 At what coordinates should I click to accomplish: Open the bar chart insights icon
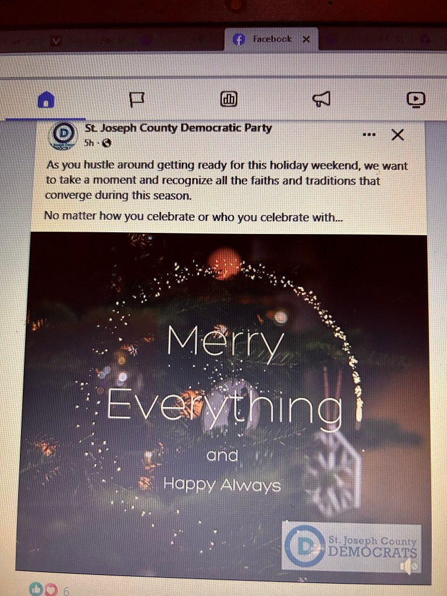(229, 99)
